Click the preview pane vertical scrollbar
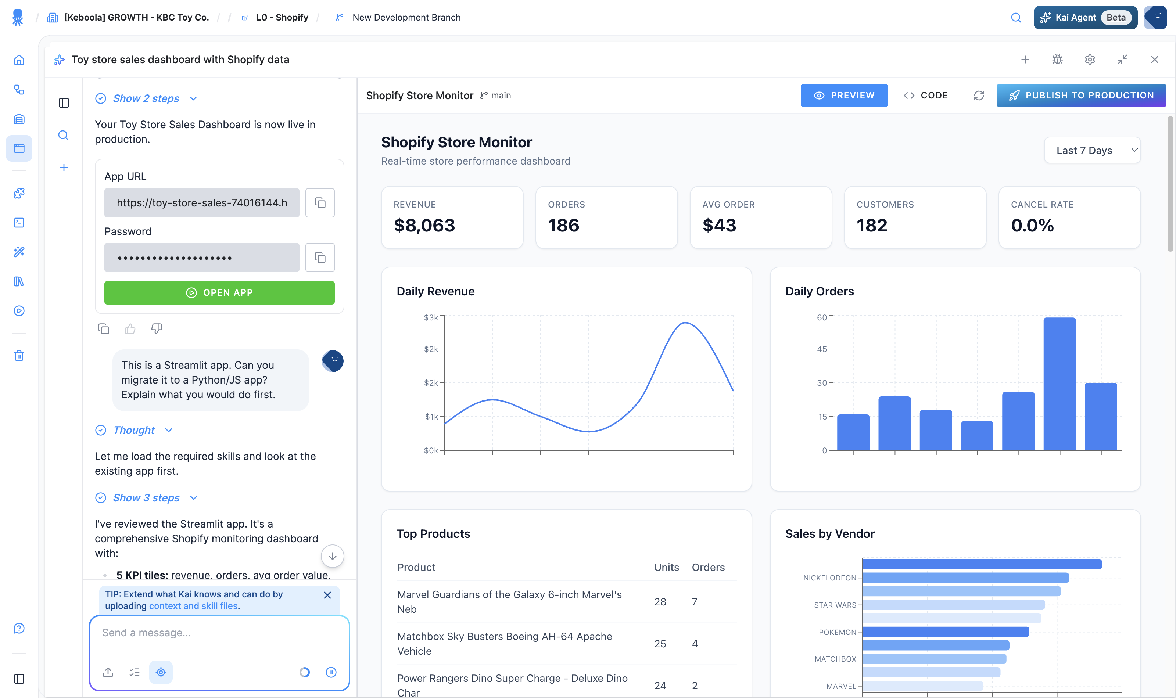The image size is (1176, 698). pyautogui.click(x=1170, y=183)
